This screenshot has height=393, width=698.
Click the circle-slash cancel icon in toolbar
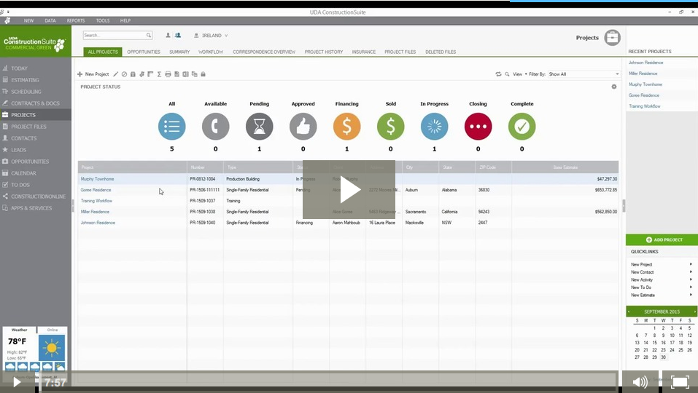124,74
